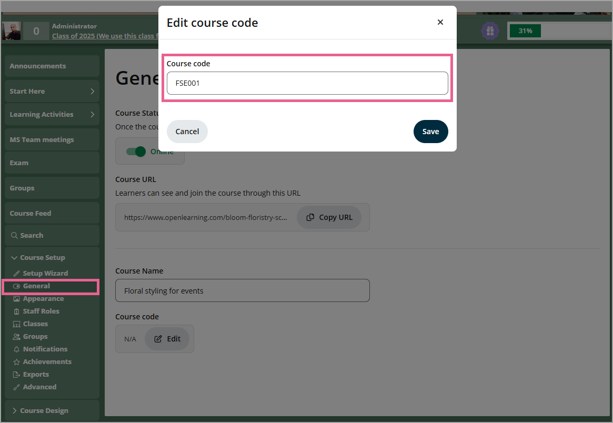Cancel the Edit course code dialog
The width and height of the screenshot is (613, 423).
[187, 132]
